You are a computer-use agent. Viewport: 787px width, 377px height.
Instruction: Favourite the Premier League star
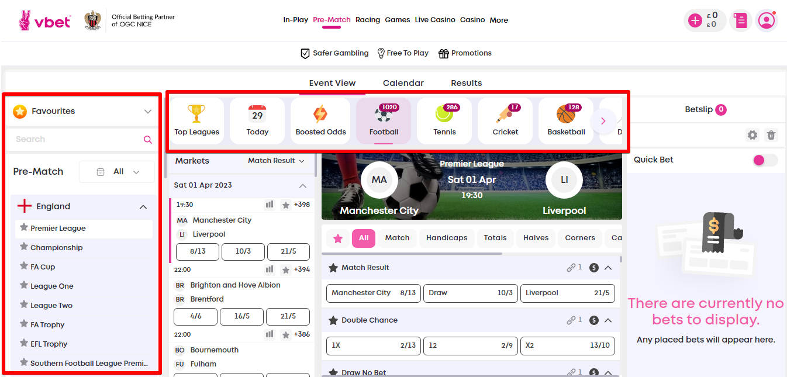pyautogui.click(x=24, y=227)
